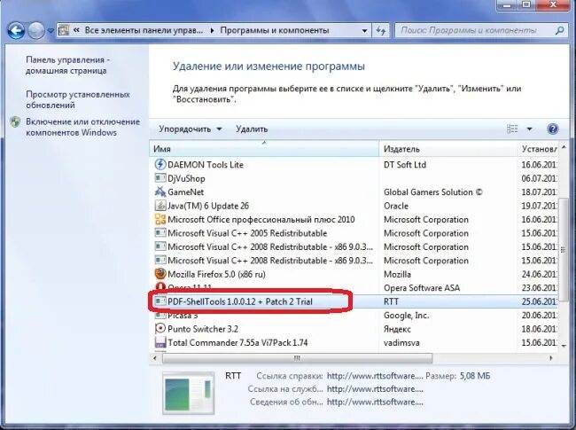Click publisher 'vadimsva'
This screenshot has width=576, height=430.
point(401,342)
